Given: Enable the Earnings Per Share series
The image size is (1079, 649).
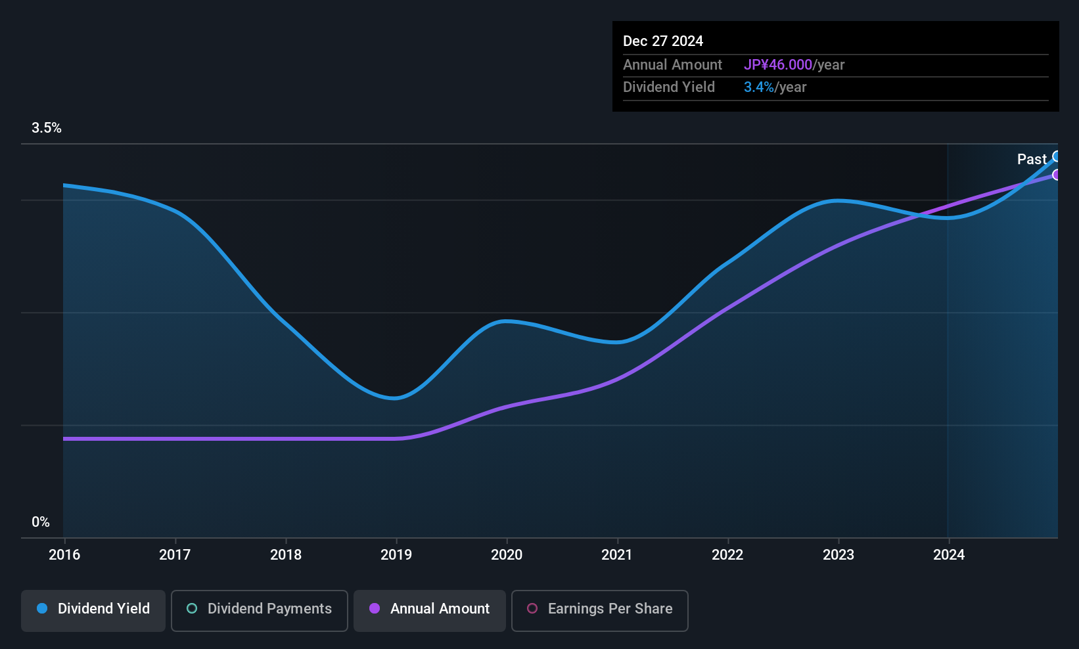Looking at the screenshot, I should [x=599, y=610].
